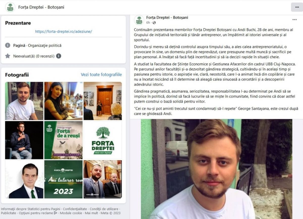Open Module cookie footer link

pyautogui.click(x=71, y=213)
